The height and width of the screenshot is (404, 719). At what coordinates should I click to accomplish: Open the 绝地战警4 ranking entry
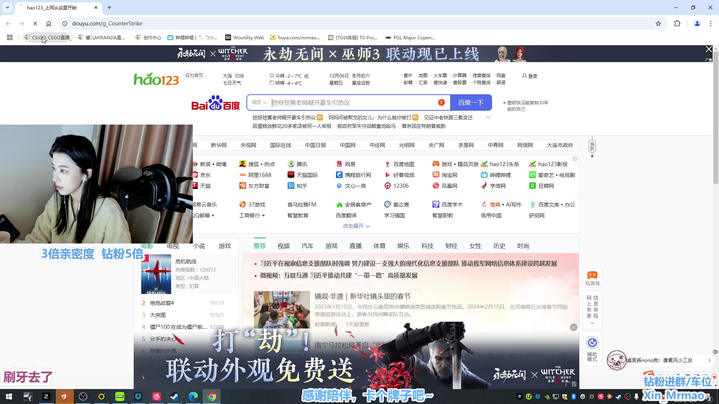click(162, 303)
